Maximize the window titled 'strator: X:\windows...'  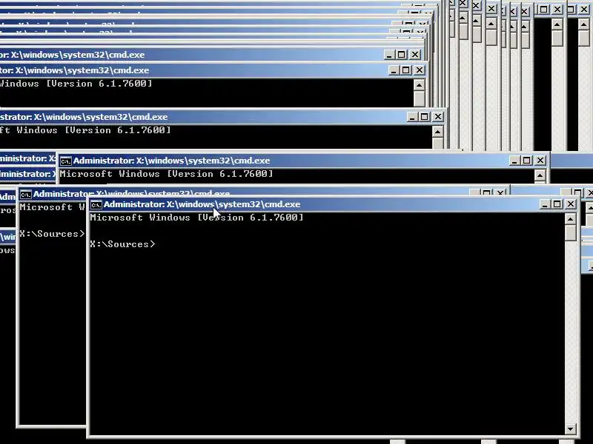(424, 117)
